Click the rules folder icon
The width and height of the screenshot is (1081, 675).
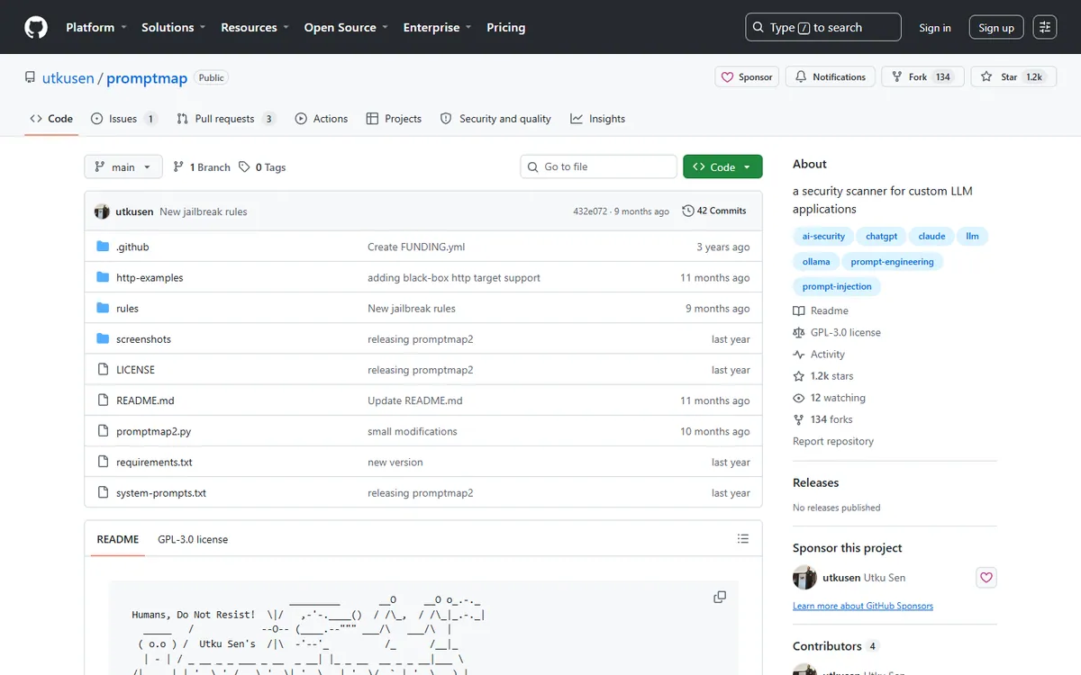[102, 308]
